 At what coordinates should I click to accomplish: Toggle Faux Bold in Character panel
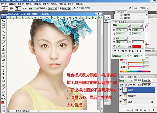(115, 51)
